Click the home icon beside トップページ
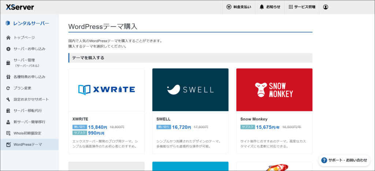375x171 pixels. [x=8, y=38]
